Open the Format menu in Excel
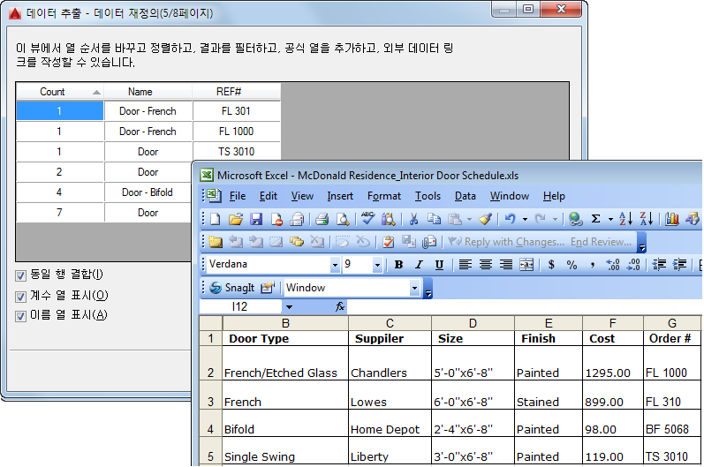This screenshot has height=467, width=704. 384,196
